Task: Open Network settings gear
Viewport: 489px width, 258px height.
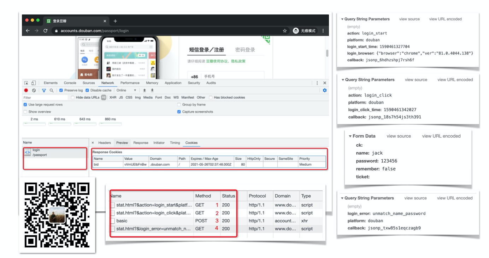Action: click(x=325, y=90)
